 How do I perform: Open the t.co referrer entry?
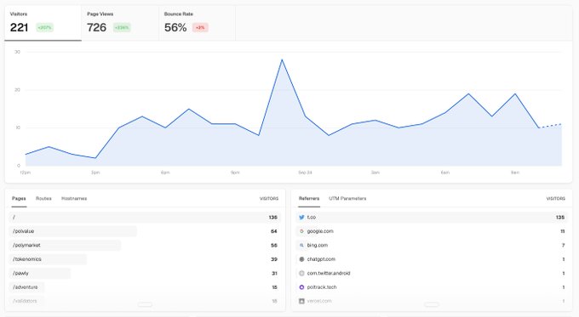point(432,218)
